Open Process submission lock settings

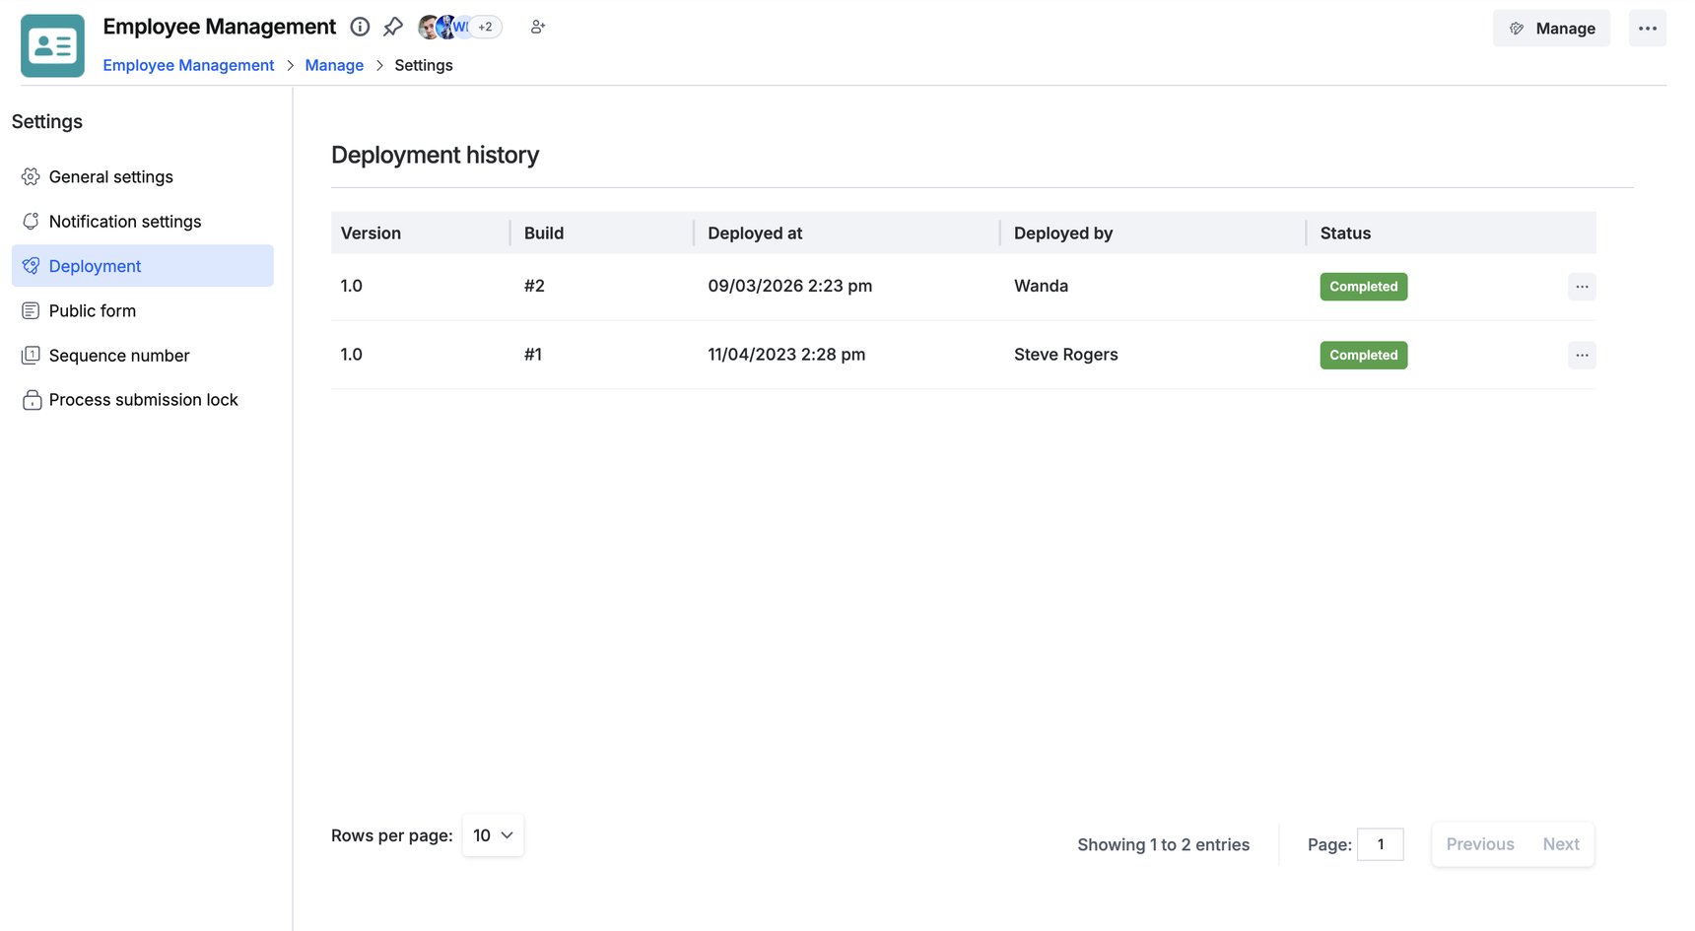tap(143, 400)
